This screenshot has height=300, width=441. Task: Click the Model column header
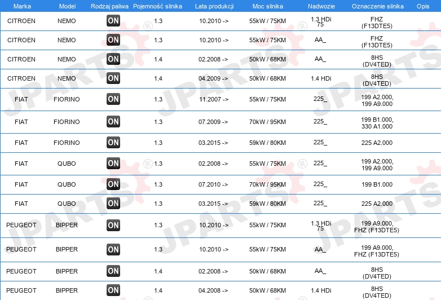coord(67,6)
